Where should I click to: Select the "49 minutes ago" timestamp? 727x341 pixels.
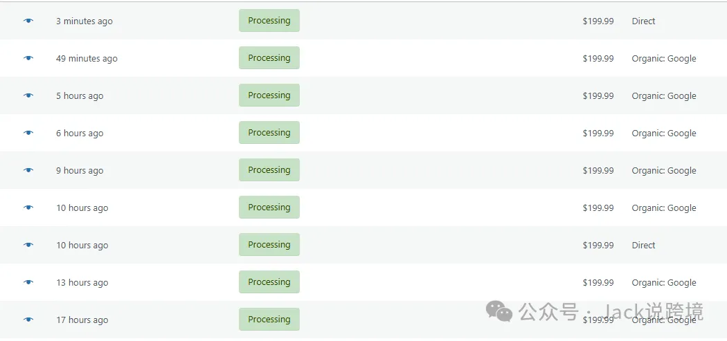click(x=87, y=59)
